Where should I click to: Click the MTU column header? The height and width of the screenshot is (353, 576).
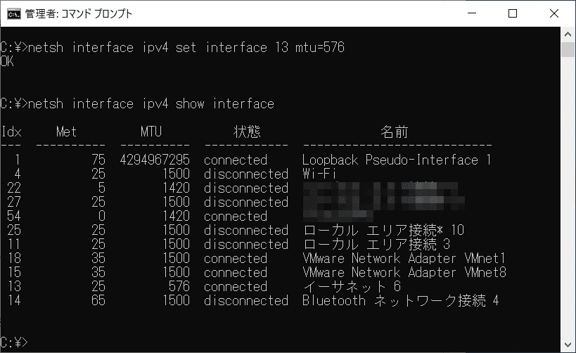tap(151, 131)
